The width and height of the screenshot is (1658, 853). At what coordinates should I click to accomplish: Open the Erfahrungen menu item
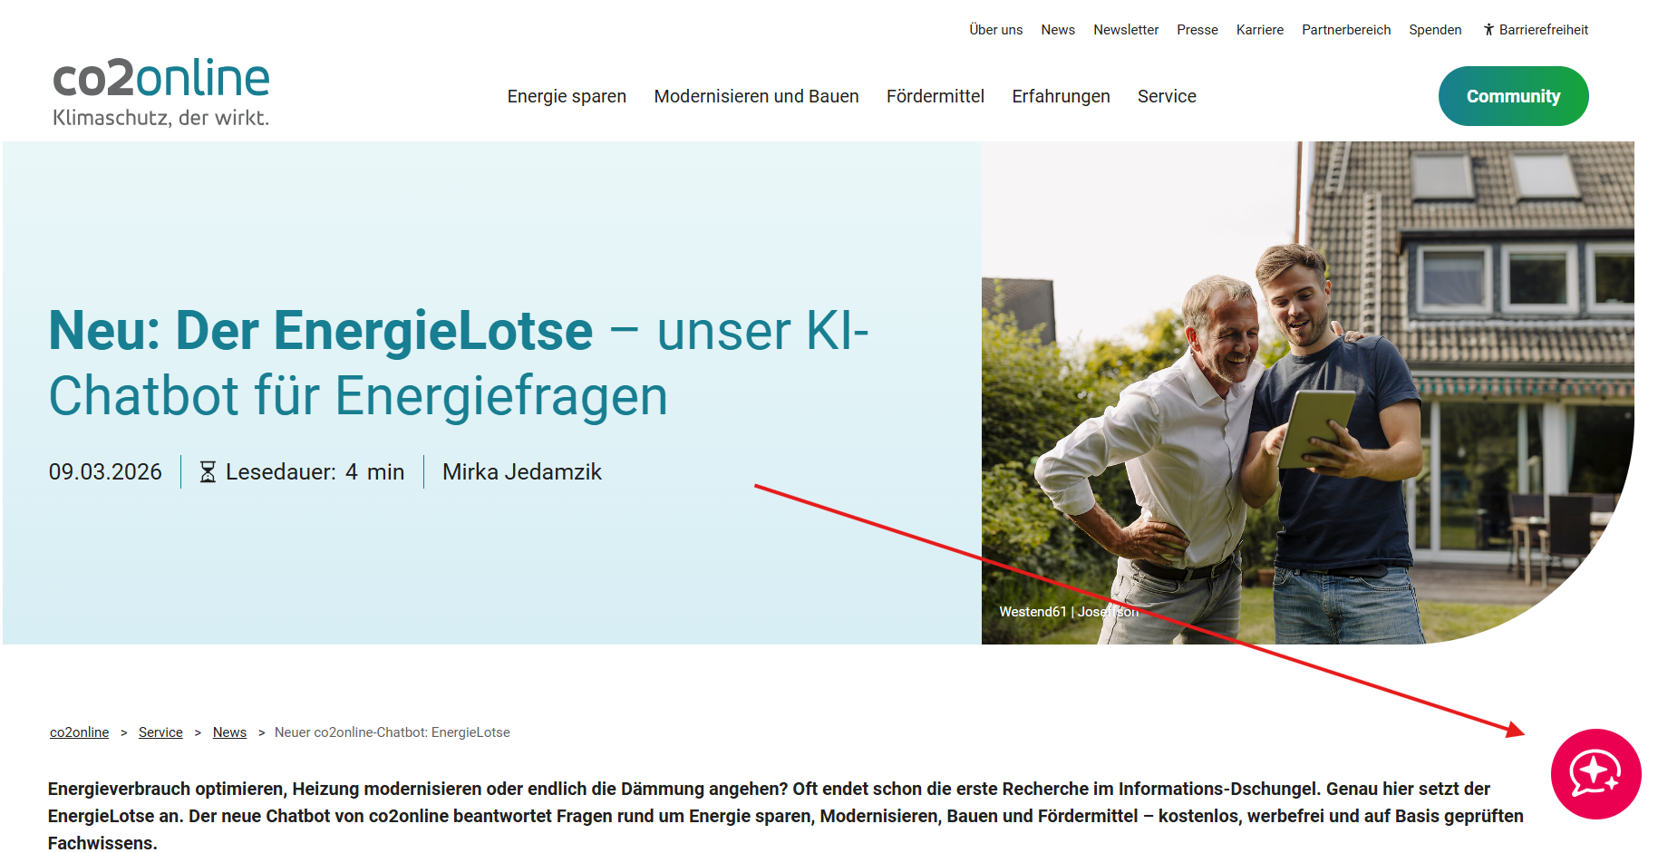tap(1061, 96)
